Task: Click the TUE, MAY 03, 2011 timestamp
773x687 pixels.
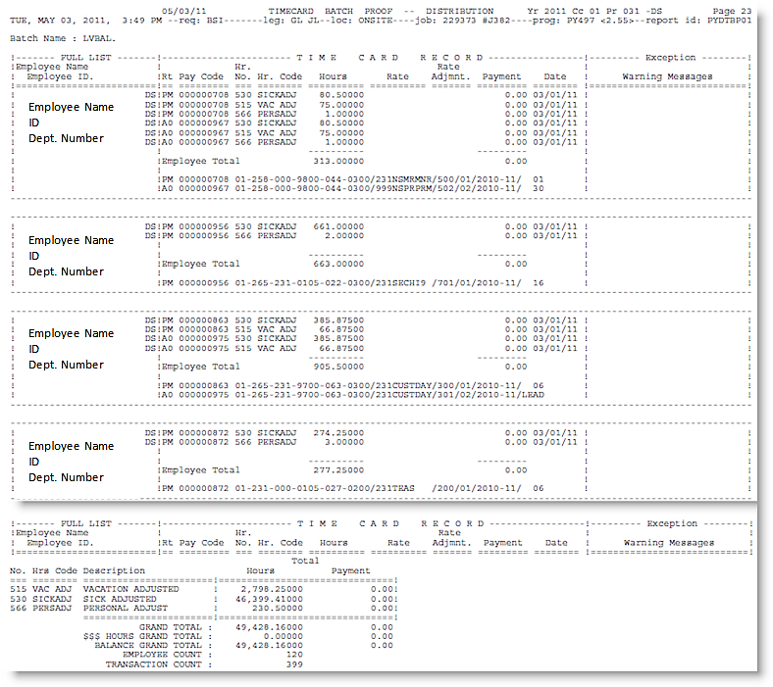Action: coord(61,19)
